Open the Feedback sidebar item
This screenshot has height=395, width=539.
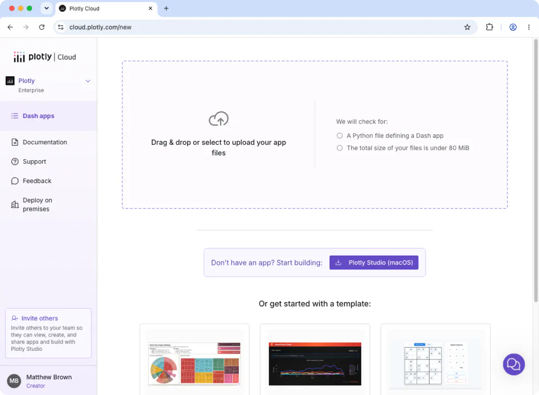[37, 180]
